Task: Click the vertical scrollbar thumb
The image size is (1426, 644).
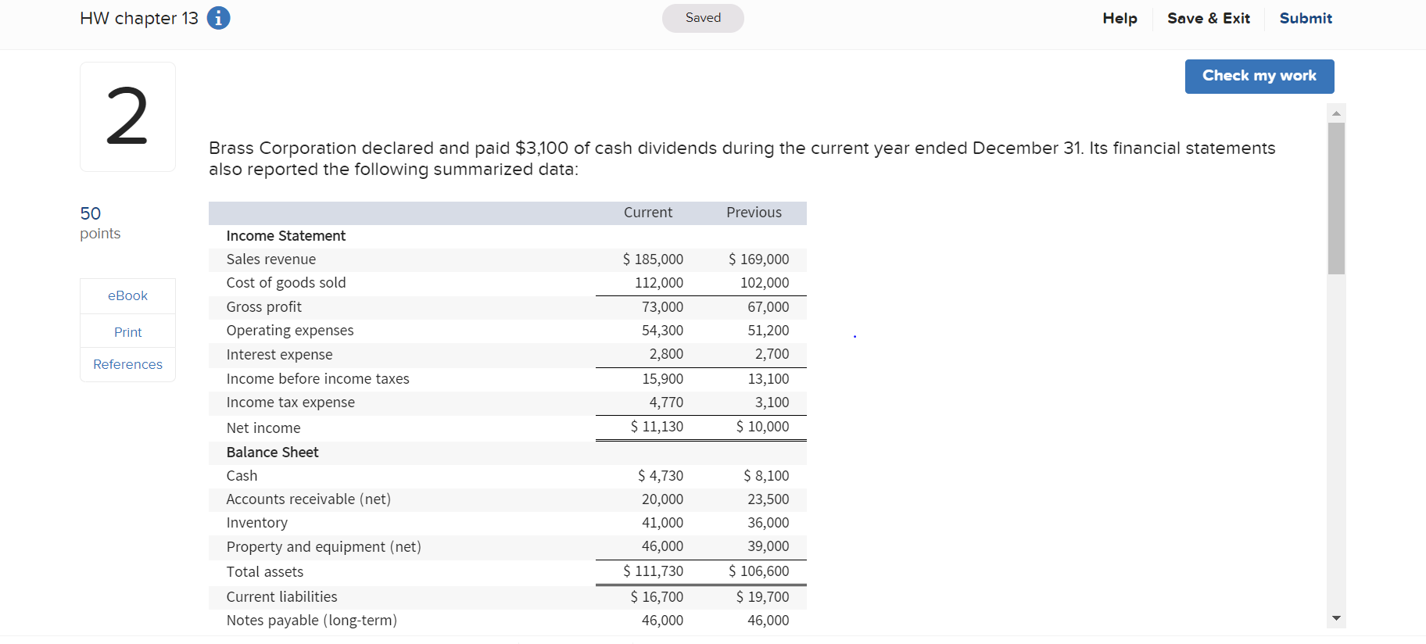Action: click(x=1336, y=199)
